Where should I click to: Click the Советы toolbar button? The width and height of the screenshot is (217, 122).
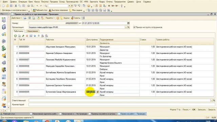[x=76, y=18]
